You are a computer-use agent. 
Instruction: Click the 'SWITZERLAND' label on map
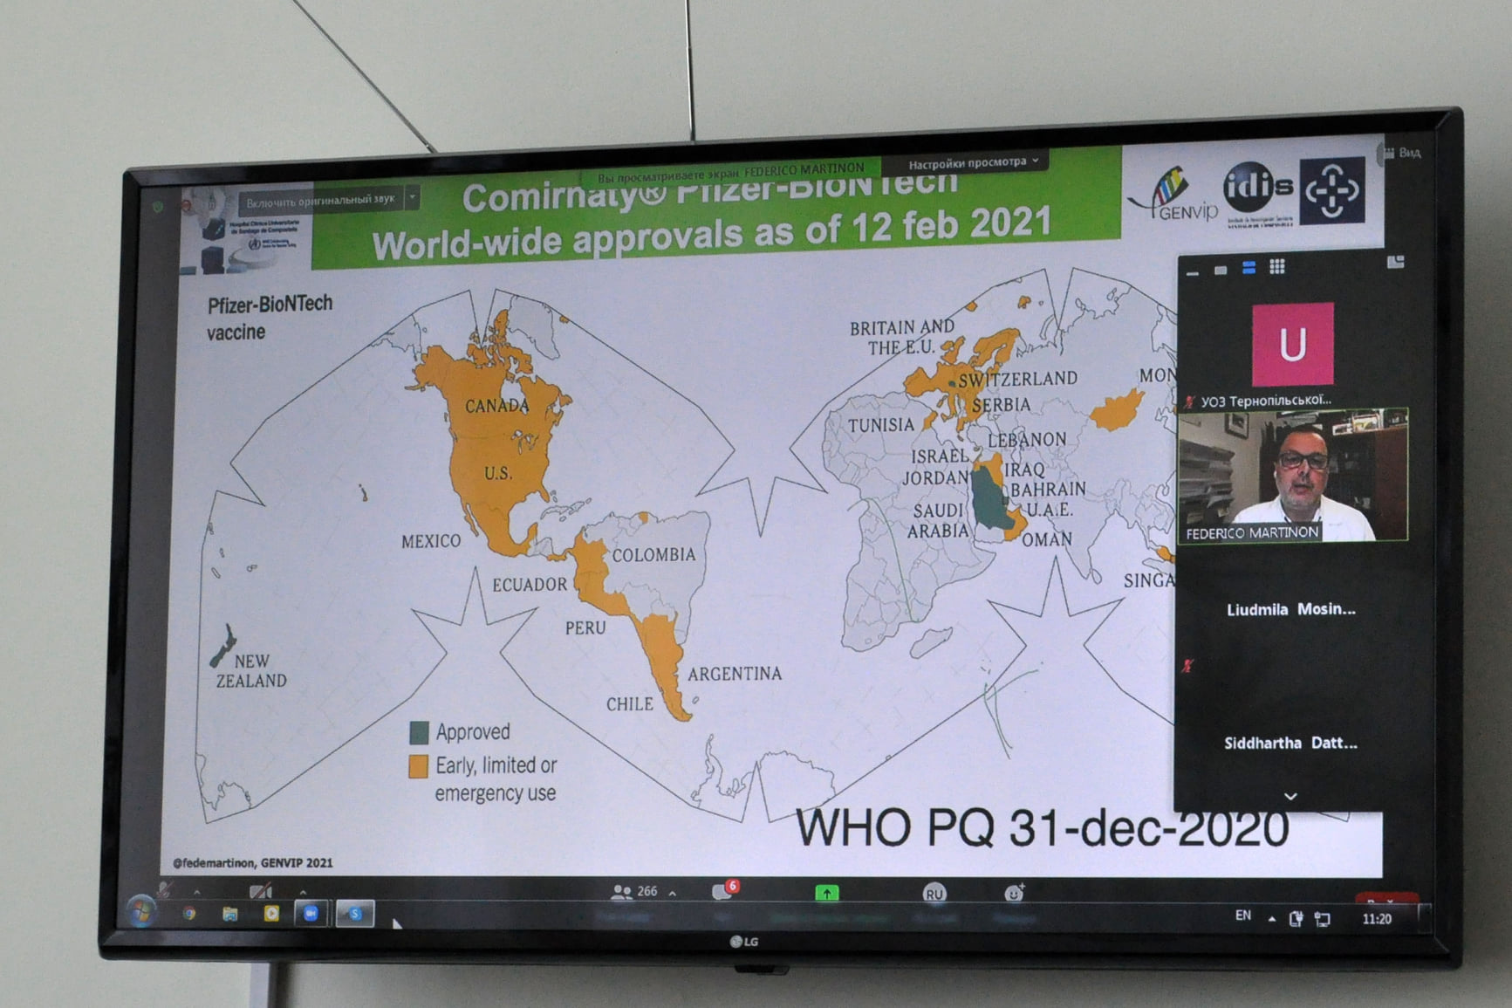(1018, 379)
